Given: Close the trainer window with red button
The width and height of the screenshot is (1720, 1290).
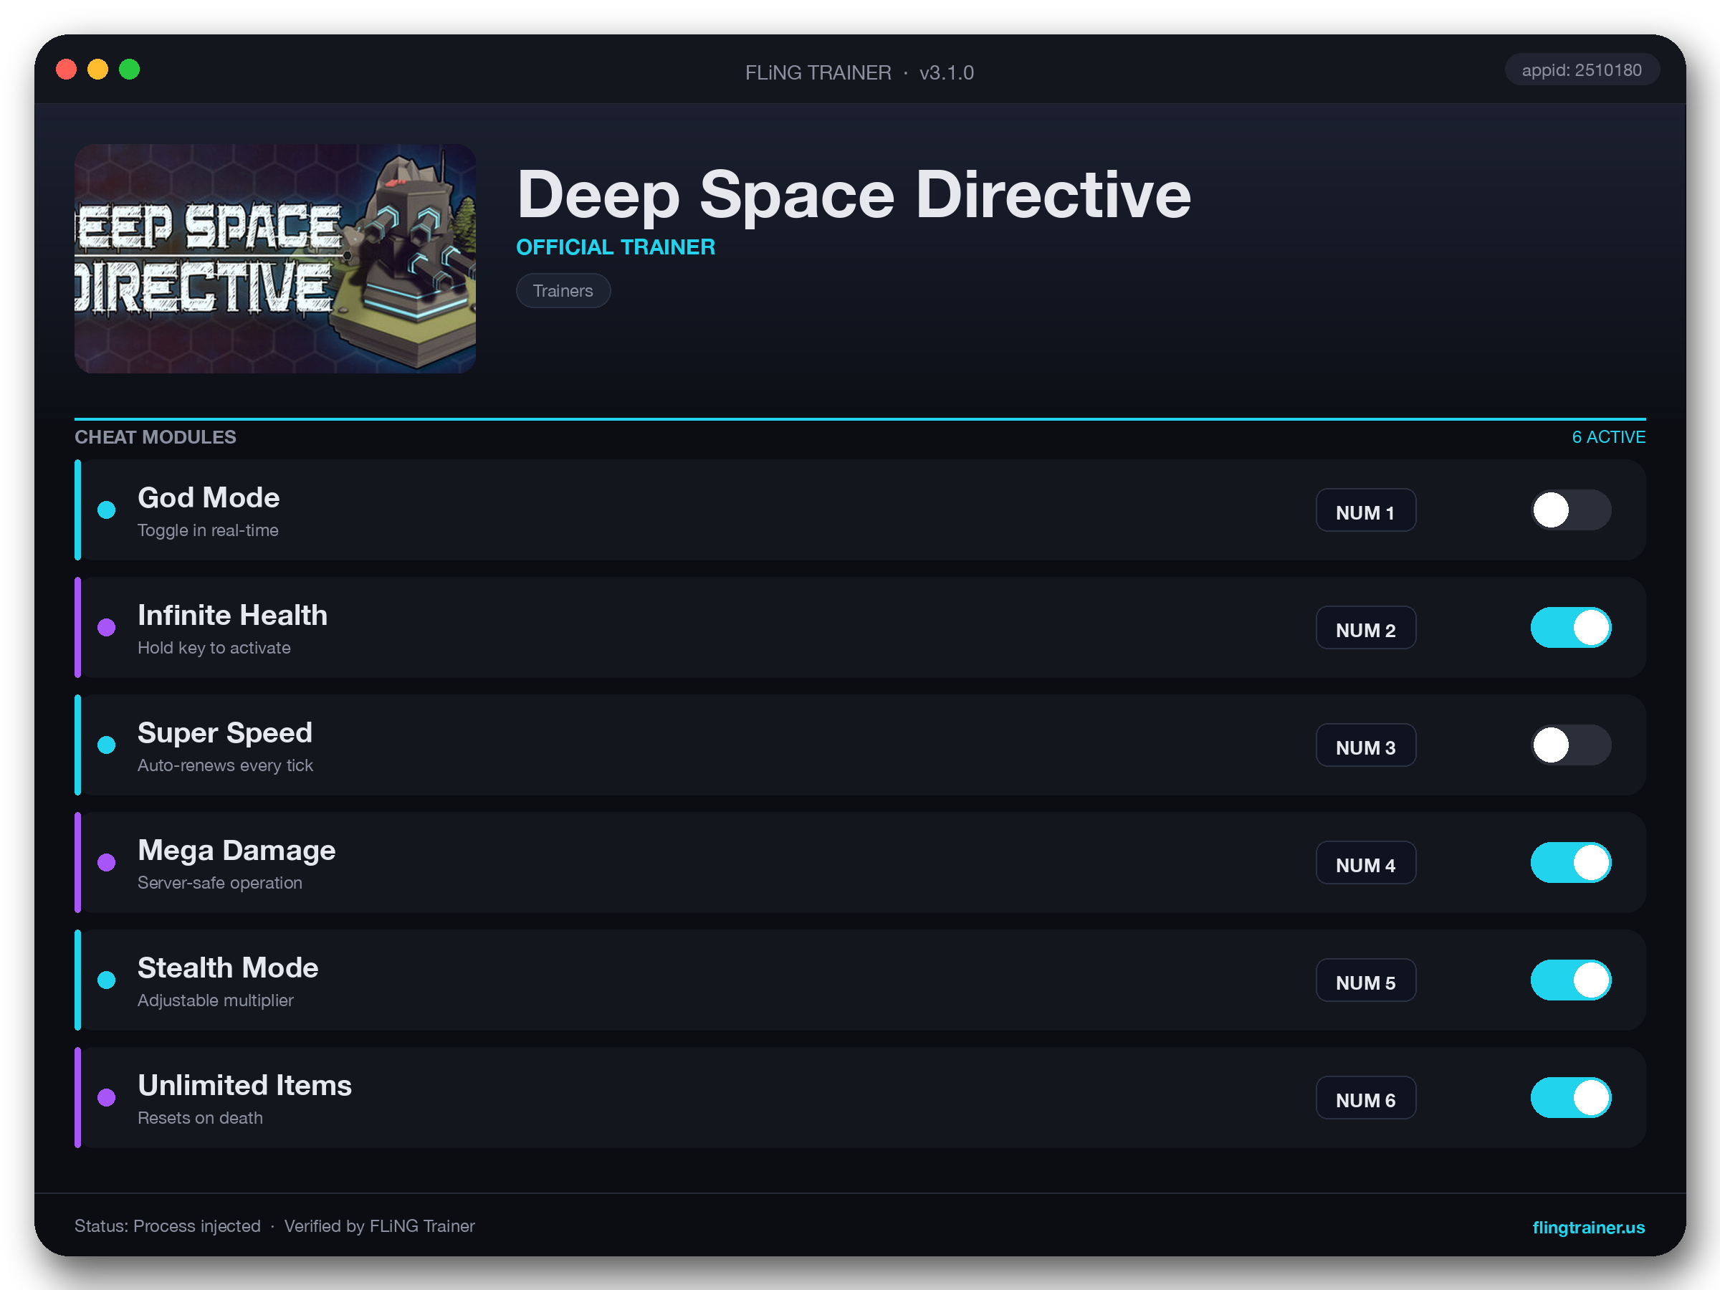Looking at the screenshot, I should tap(67, 70).
